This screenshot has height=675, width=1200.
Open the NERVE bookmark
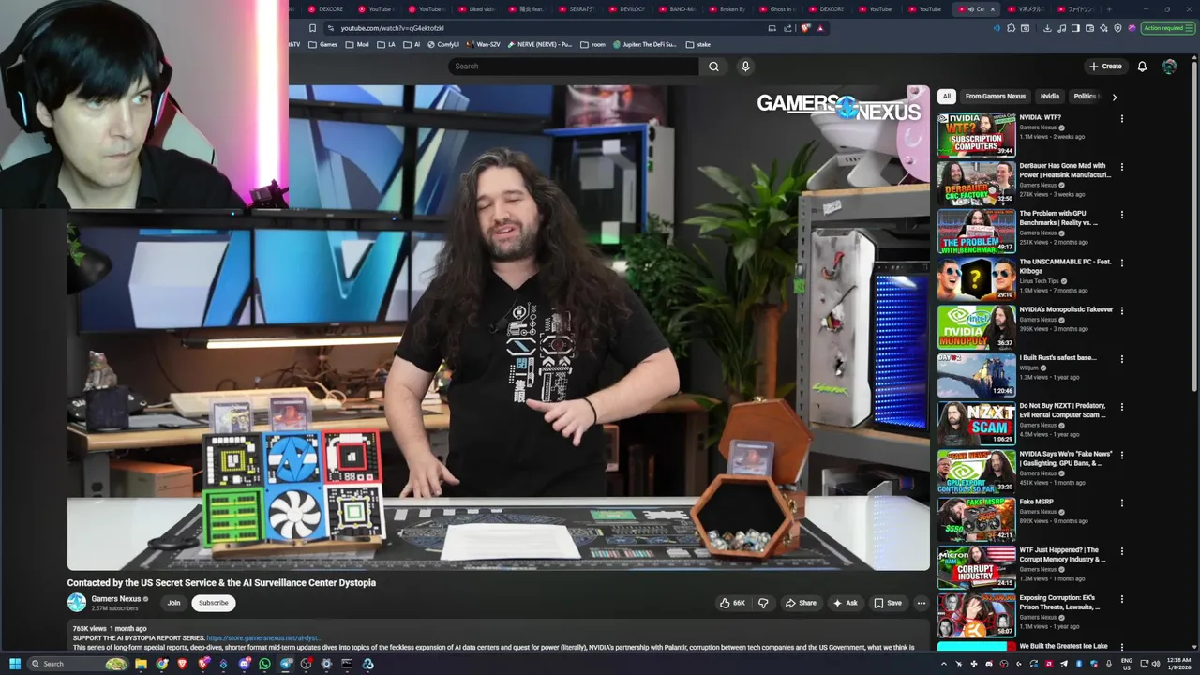pyautogui.click(x=539, y=44)
